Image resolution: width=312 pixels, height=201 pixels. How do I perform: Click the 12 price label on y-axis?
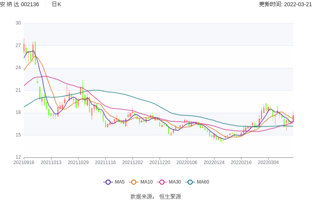(18, 157)
